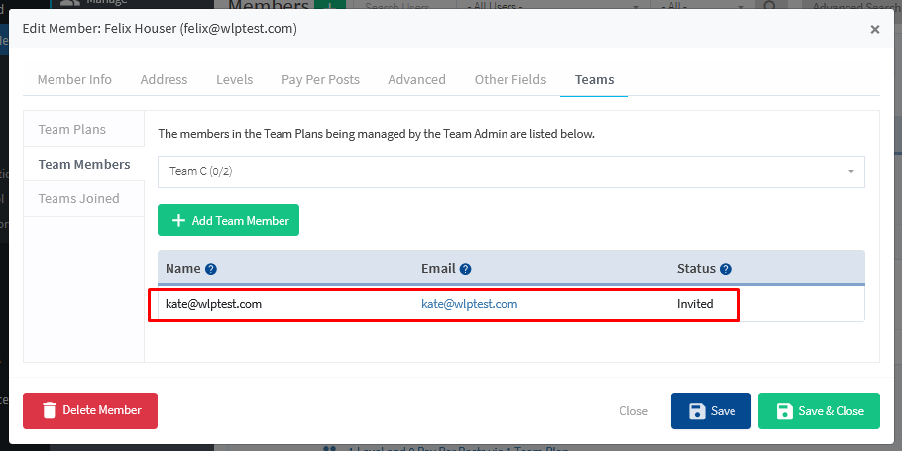This screenshot has width=902, height=451.
Task: Click help icon next to Email header
Action: point(466,269)
